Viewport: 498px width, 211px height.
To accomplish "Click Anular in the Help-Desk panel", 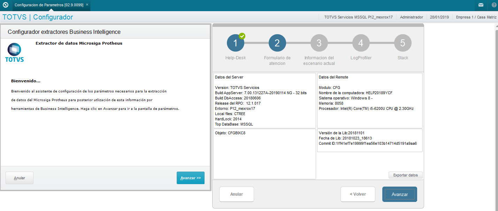I will pos(237,194).
